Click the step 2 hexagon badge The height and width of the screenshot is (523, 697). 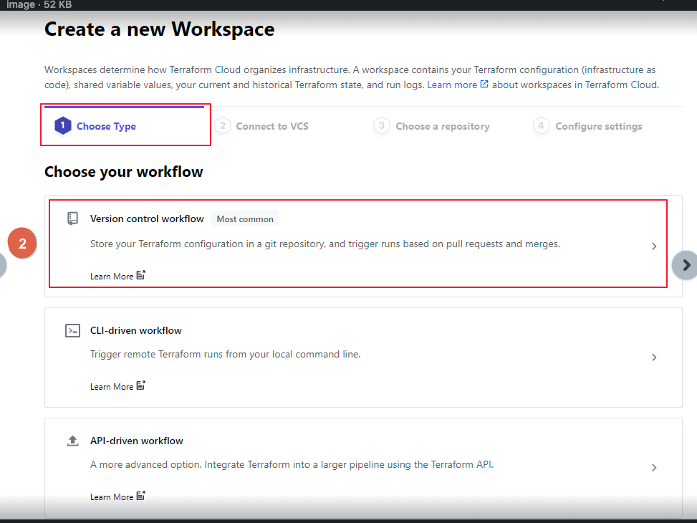223,126
